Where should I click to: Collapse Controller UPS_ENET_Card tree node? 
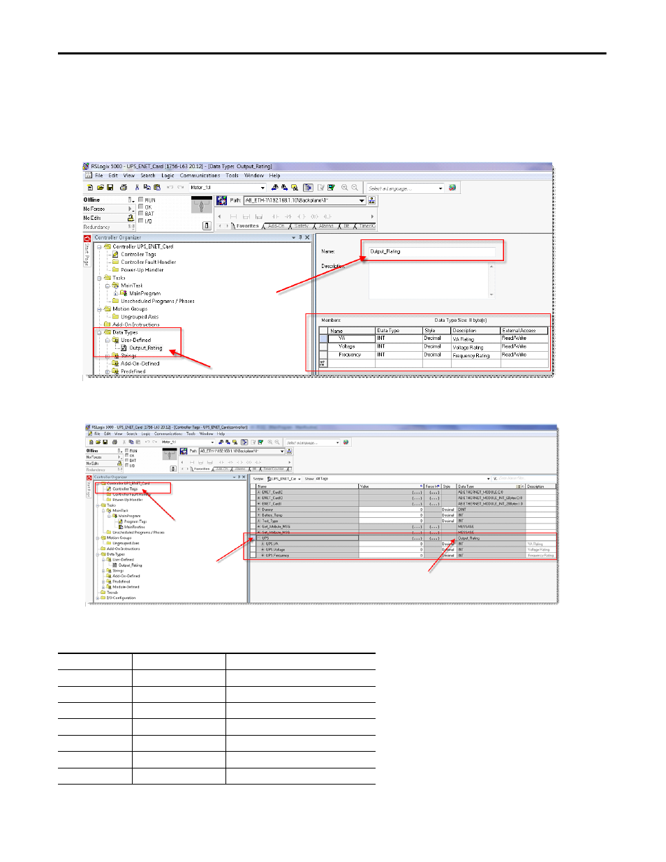tap(99, 246)
